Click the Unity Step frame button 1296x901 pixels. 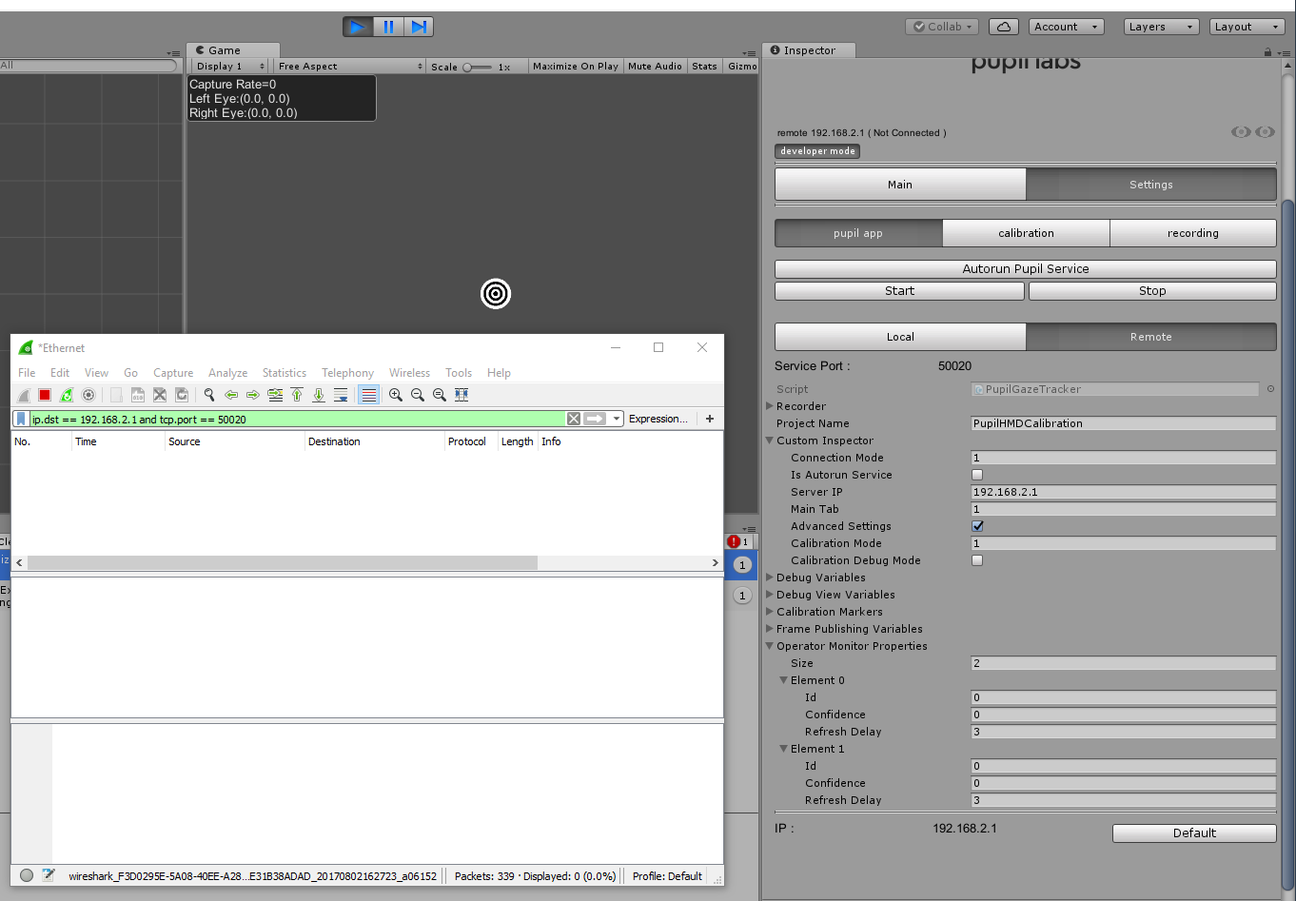point(419,27)
